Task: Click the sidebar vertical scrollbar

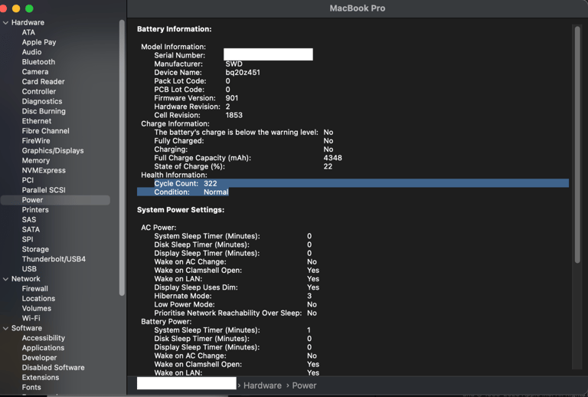Action: click(x=122, y=158)
